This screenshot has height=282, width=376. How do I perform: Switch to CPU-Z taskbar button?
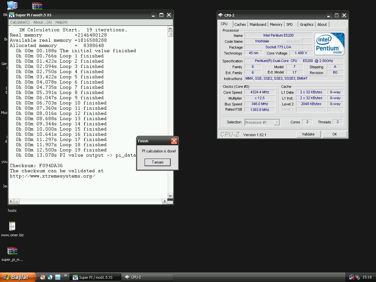point(147,277)
